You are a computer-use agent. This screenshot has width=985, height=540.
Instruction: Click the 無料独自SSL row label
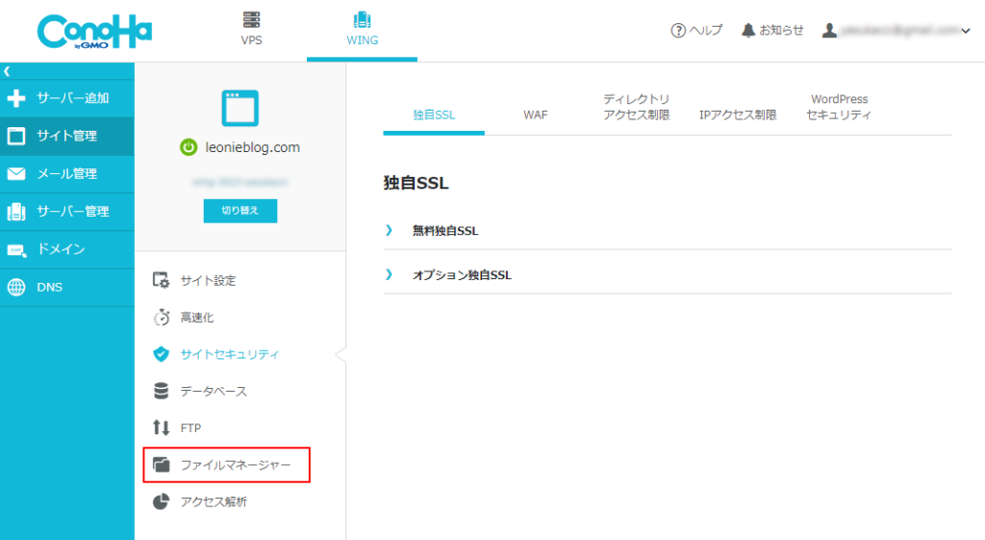pos(444,231)
